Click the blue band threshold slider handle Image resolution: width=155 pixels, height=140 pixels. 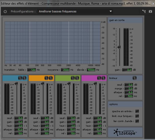tap(16, 84)
